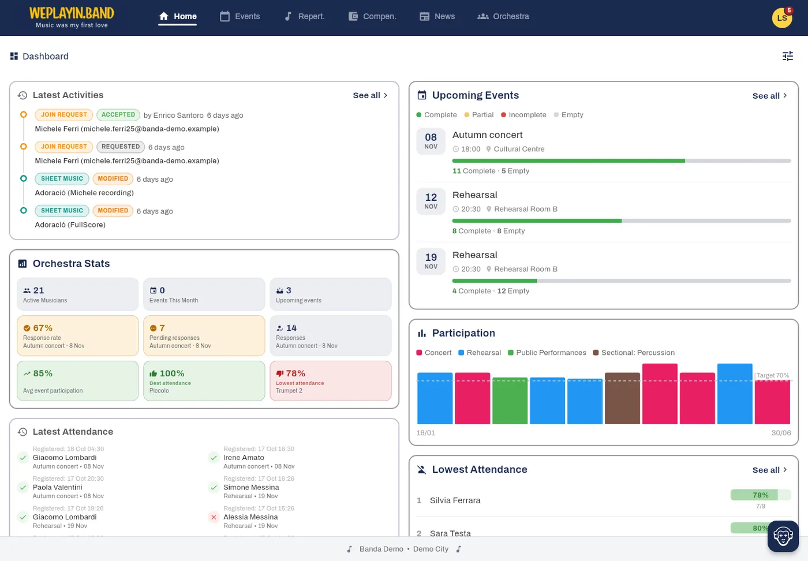Click the Response rate check icon
Image resolution: width=808 pixels, height=561 pixels.
pos(27,328)
